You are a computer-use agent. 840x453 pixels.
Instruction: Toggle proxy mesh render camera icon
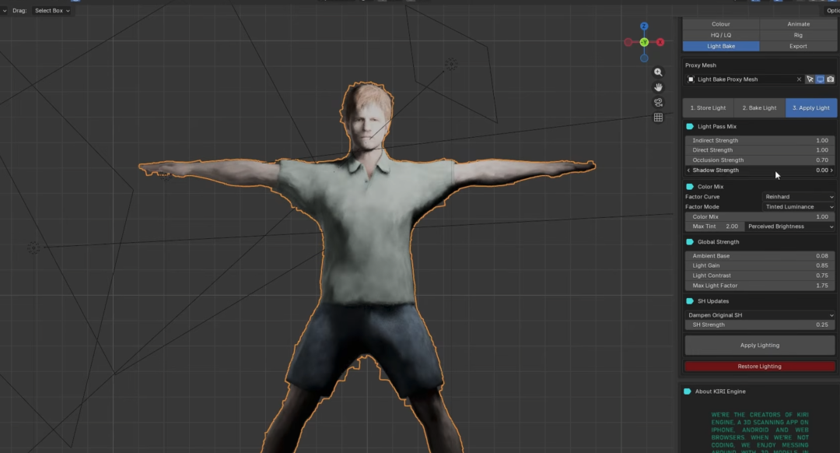pyautogui.click(x=831, y=79)
